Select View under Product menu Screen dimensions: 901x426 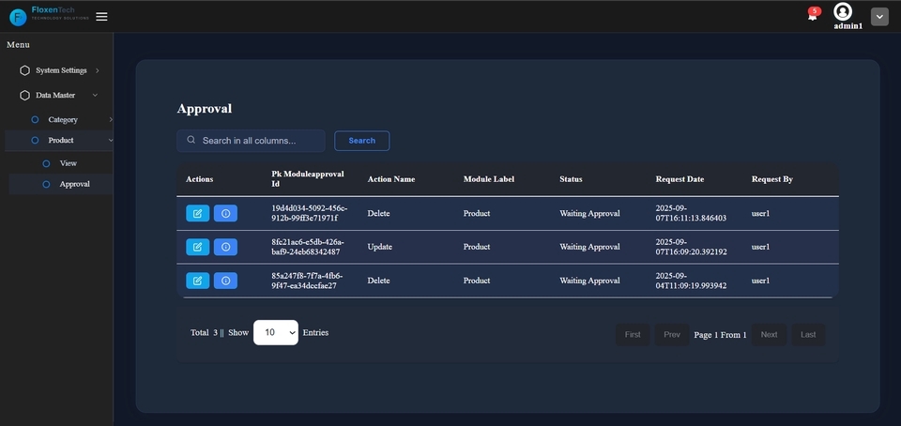click(x=68, y=163)
